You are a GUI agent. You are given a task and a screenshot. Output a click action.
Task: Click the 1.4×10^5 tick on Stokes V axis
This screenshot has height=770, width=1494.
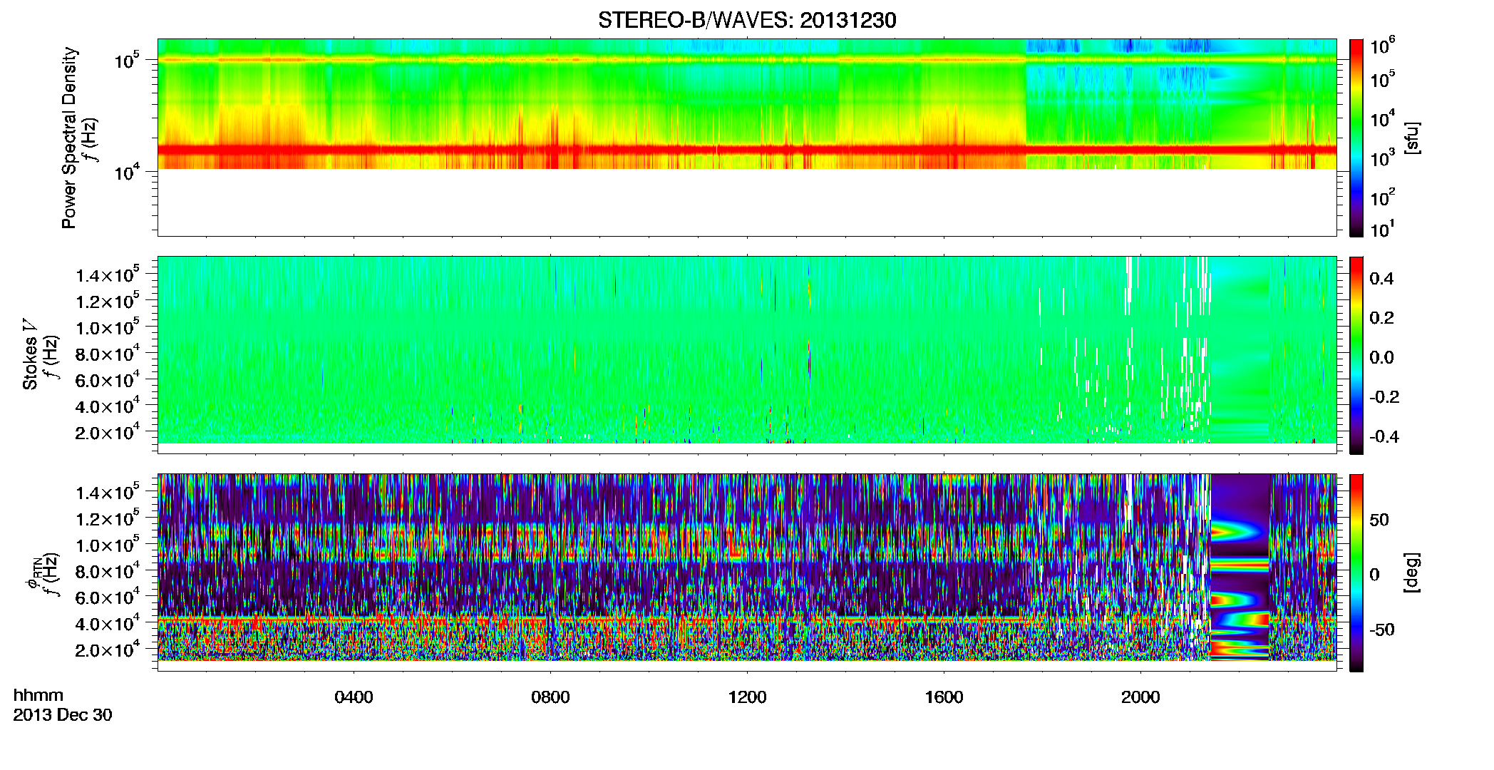click(108, 274)
